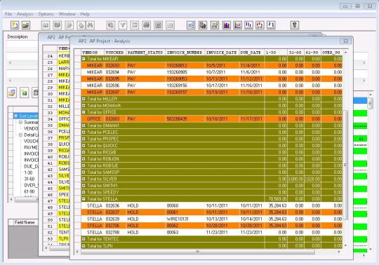Click the blue bars icon right of the line graph
This screenshot has height=265, width=379.
click(x=248, y=25)
